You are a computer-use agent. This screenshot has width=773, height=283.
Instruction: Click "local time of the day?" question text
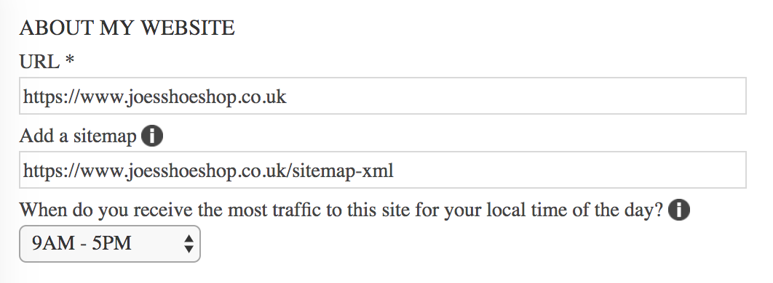(x=575, y=210)
